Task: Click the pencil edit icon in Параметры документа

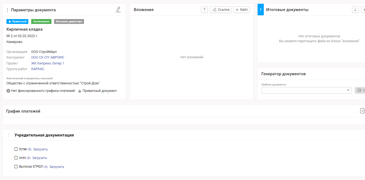Action: point(118,9)
